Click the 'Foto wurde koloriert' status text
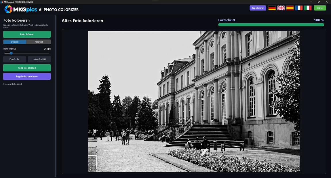 pyautogui.click(x=13, y=84)
